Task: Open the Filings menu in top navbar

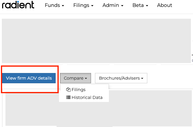Action: pos(83,5)
